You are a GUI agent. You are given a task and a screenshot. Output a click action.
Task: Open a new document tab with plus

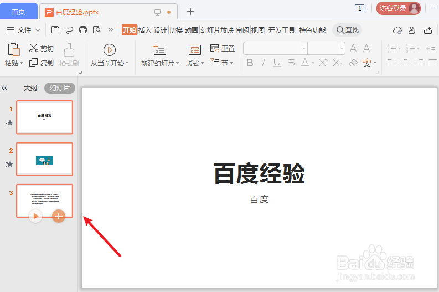click(190, 12)
